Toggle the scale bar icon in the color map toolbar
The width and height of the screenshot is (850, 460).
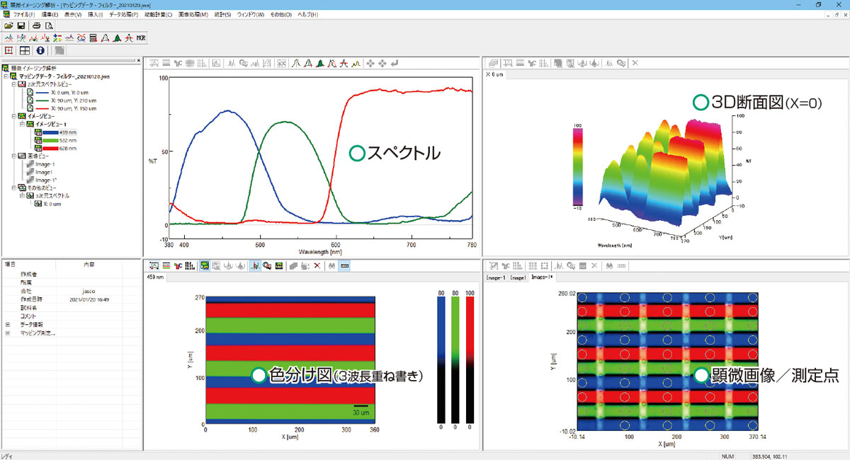click(x=345, y=265)
